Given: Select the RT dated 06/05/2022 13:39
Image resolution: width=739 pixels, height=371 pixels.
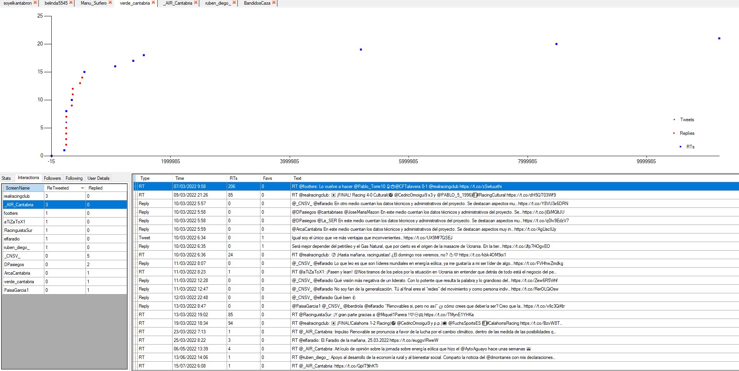Looking at the screenshot, I should click(435, 349).
